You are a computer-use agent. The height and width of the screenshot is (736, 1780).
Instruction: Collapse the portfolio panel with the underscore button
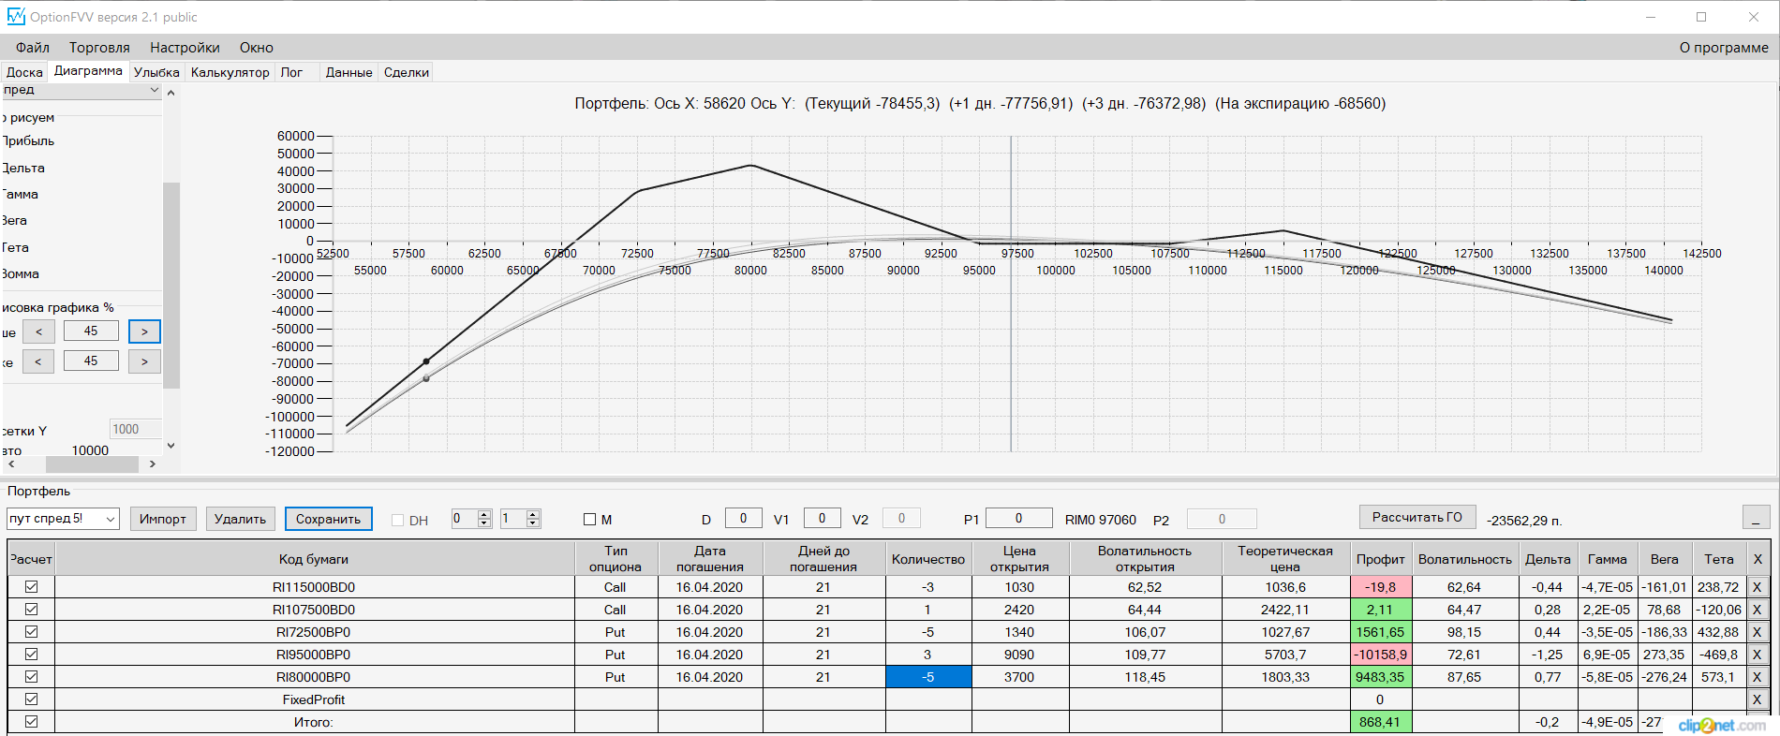[1756, 518]
